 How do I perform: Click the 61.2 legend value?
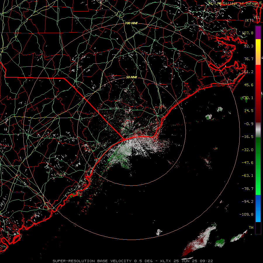click(x=249, y=72)
